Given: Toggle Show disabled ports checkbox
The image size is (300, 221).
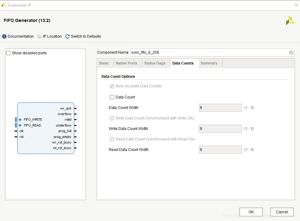Looking at the screenshot, I should 8,53.
